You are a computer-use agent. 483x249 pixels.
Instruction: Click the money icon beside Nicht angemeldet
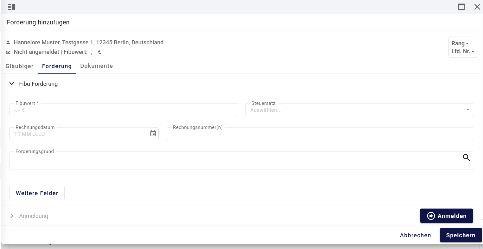[x=8, y=52]
